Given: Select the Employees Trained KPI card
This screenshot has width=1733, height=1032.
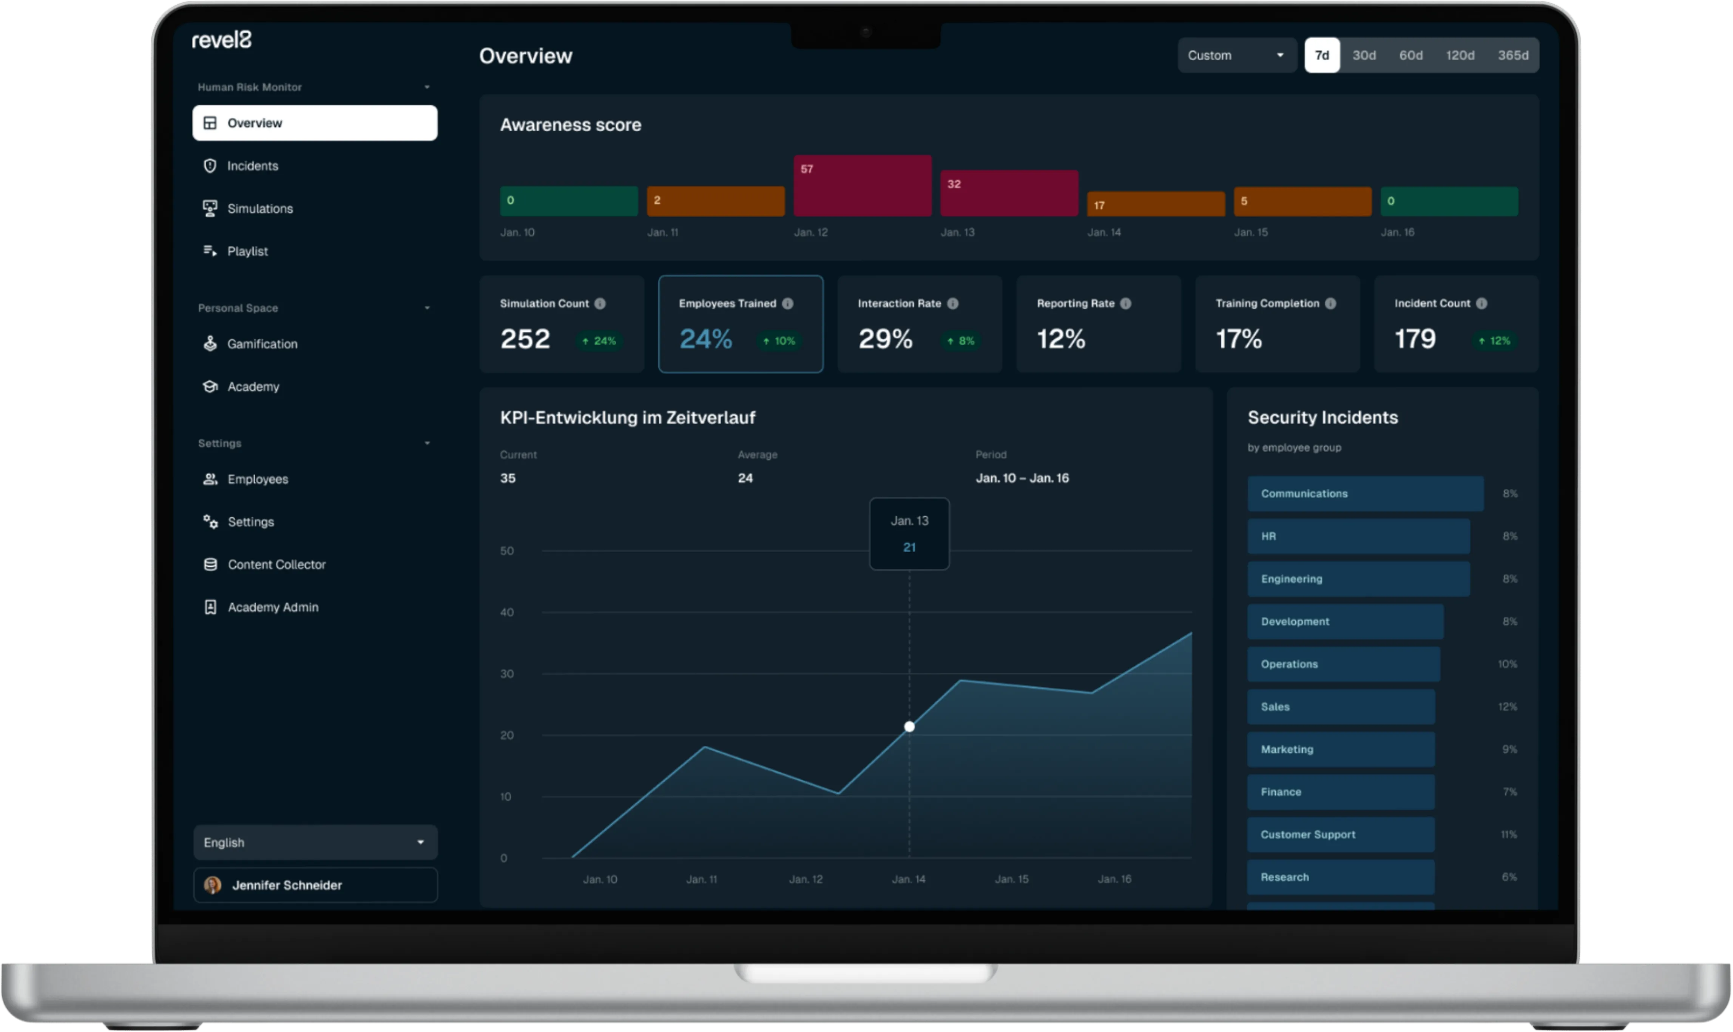Looking at the screenshot, I should click(x=740, y=324).
